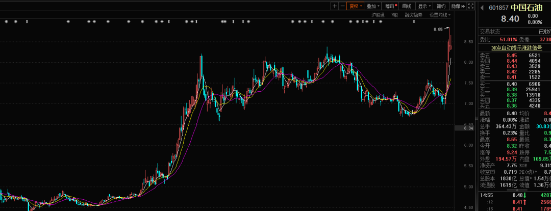Click the 收益(三) value 0.719
This screenshot has width=551, height=211.
tap(510, 172)
